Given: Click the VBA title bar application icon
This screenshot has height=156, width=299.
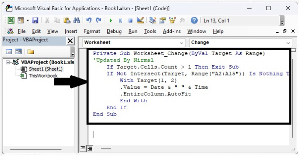Looking at the screenshot, I should pos(9,9).
